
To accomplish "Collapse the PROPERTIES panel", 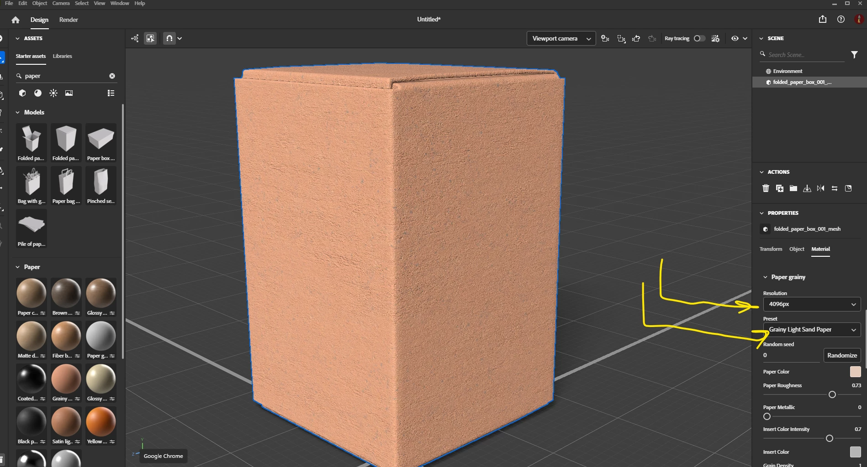I will (761, 213).
